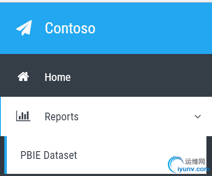Collapse Reports using the chevron arrow

[198, 116]
